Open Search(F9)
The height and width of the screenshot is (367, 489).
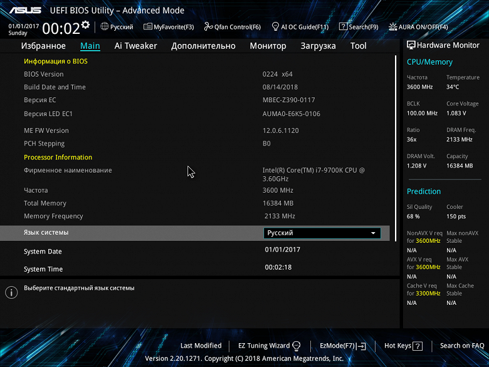(x=359, y=27)
